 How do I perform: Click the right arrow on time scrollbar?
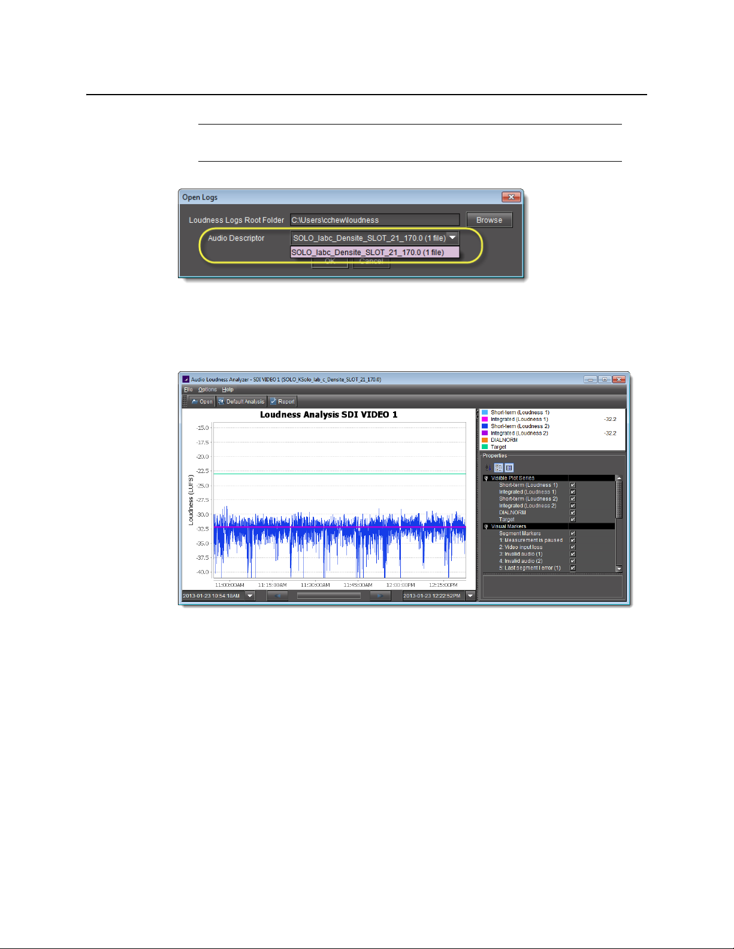380,596
